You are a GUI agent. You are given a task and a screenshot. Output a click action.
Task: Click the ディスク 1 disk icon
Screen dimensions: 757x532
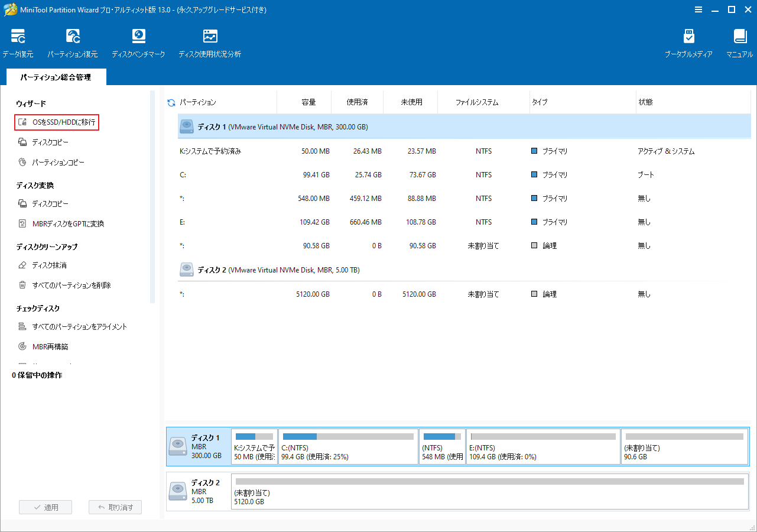[x=187, y=126]
